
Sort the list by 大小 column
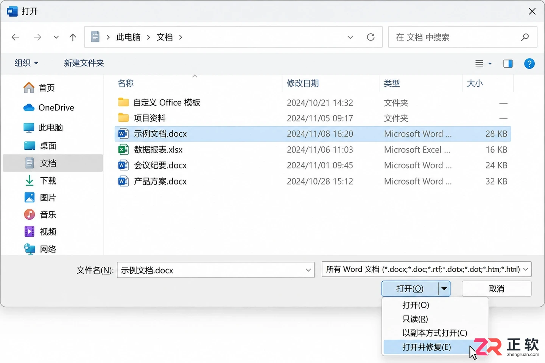[x=475, y=83]
